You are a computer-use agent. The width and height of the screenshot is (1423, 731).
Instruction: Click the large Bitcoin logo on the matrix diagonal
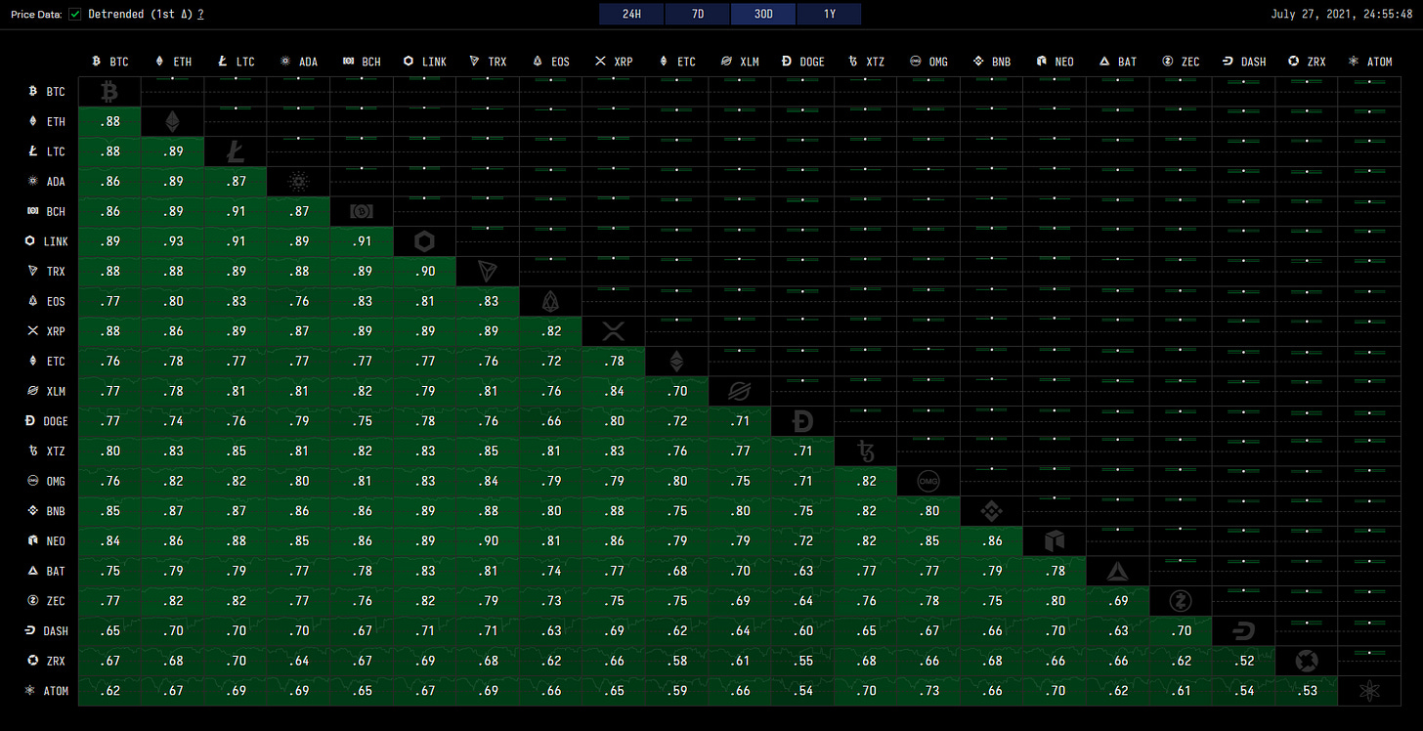[109, 92]
